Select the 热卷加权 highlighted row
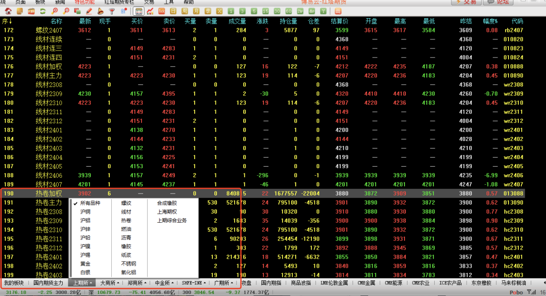The image size is (546, 296). coord(263,193)
